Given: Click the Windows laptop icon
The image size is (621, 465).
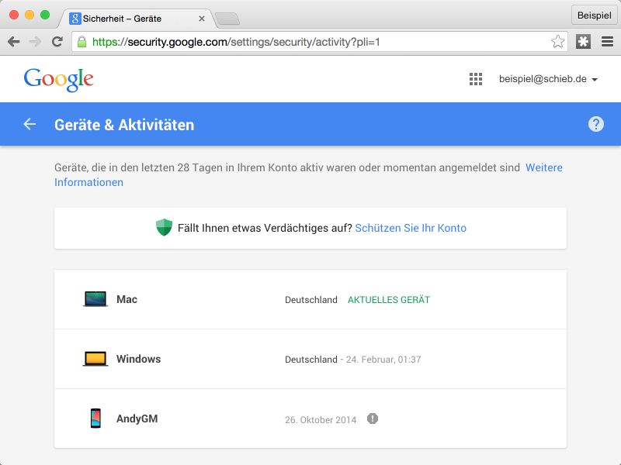Looking at the screenshot, I should point(95,359).
